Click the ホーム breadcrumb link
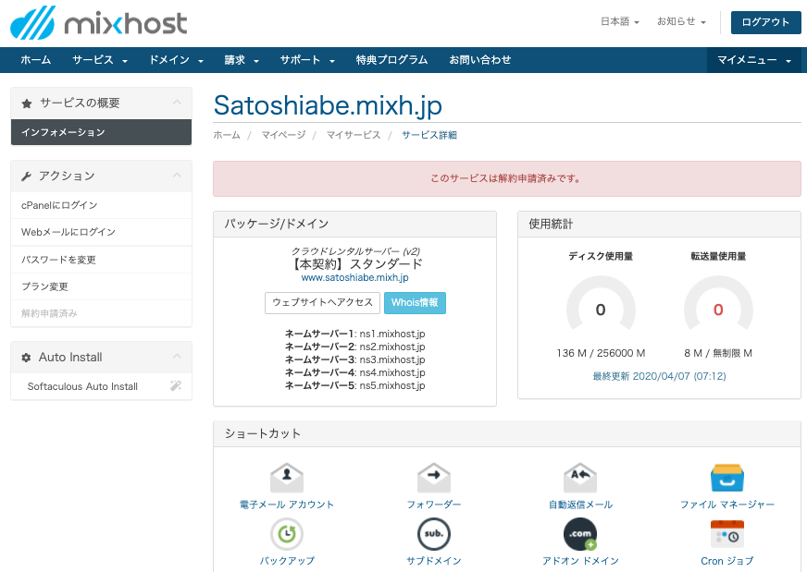 coord(227,135)
